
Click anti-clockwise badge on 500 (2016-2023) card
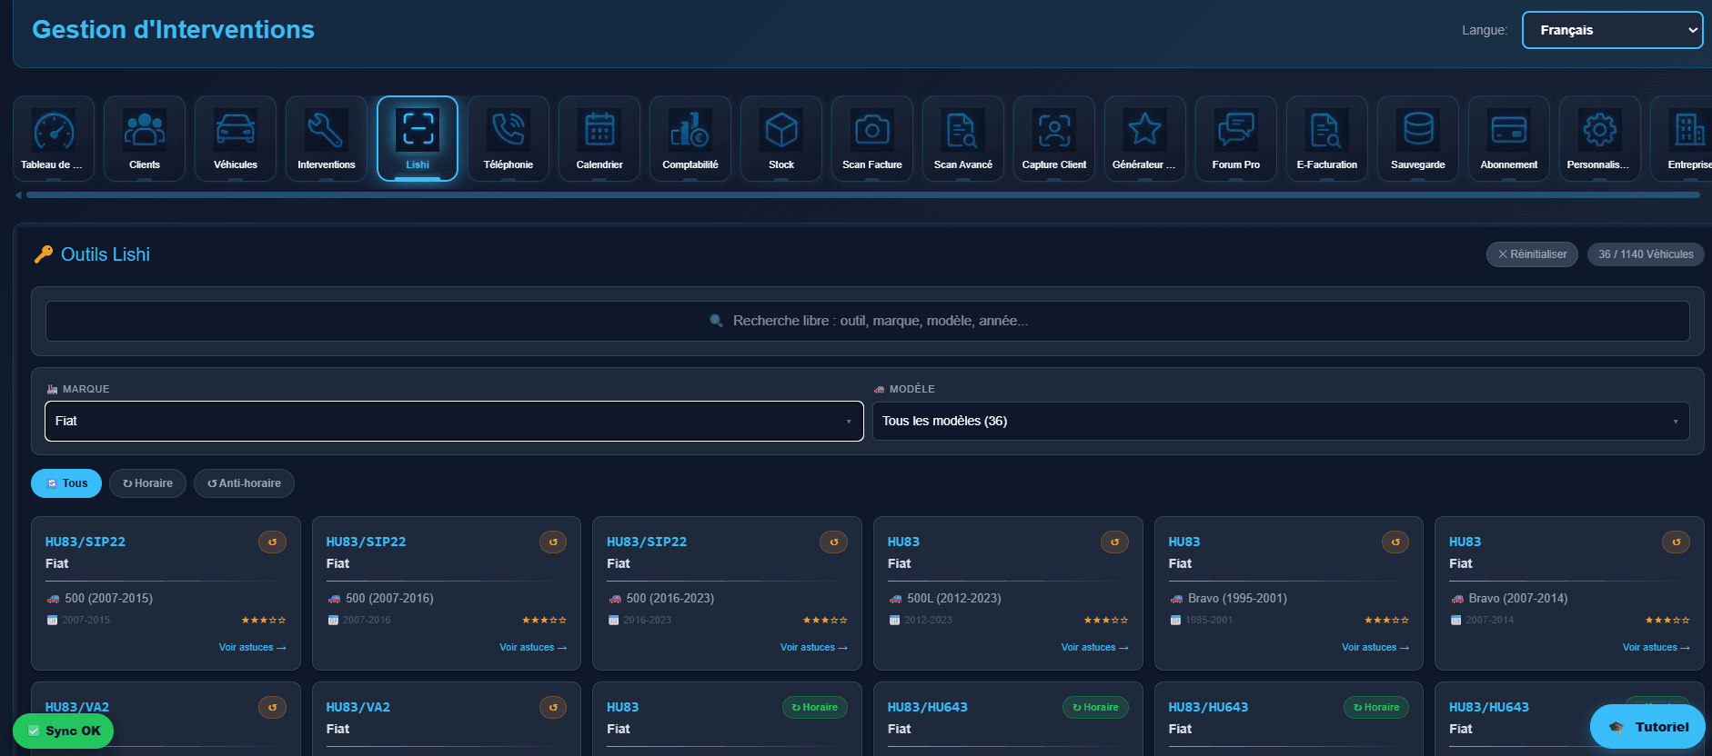point(834,542)
